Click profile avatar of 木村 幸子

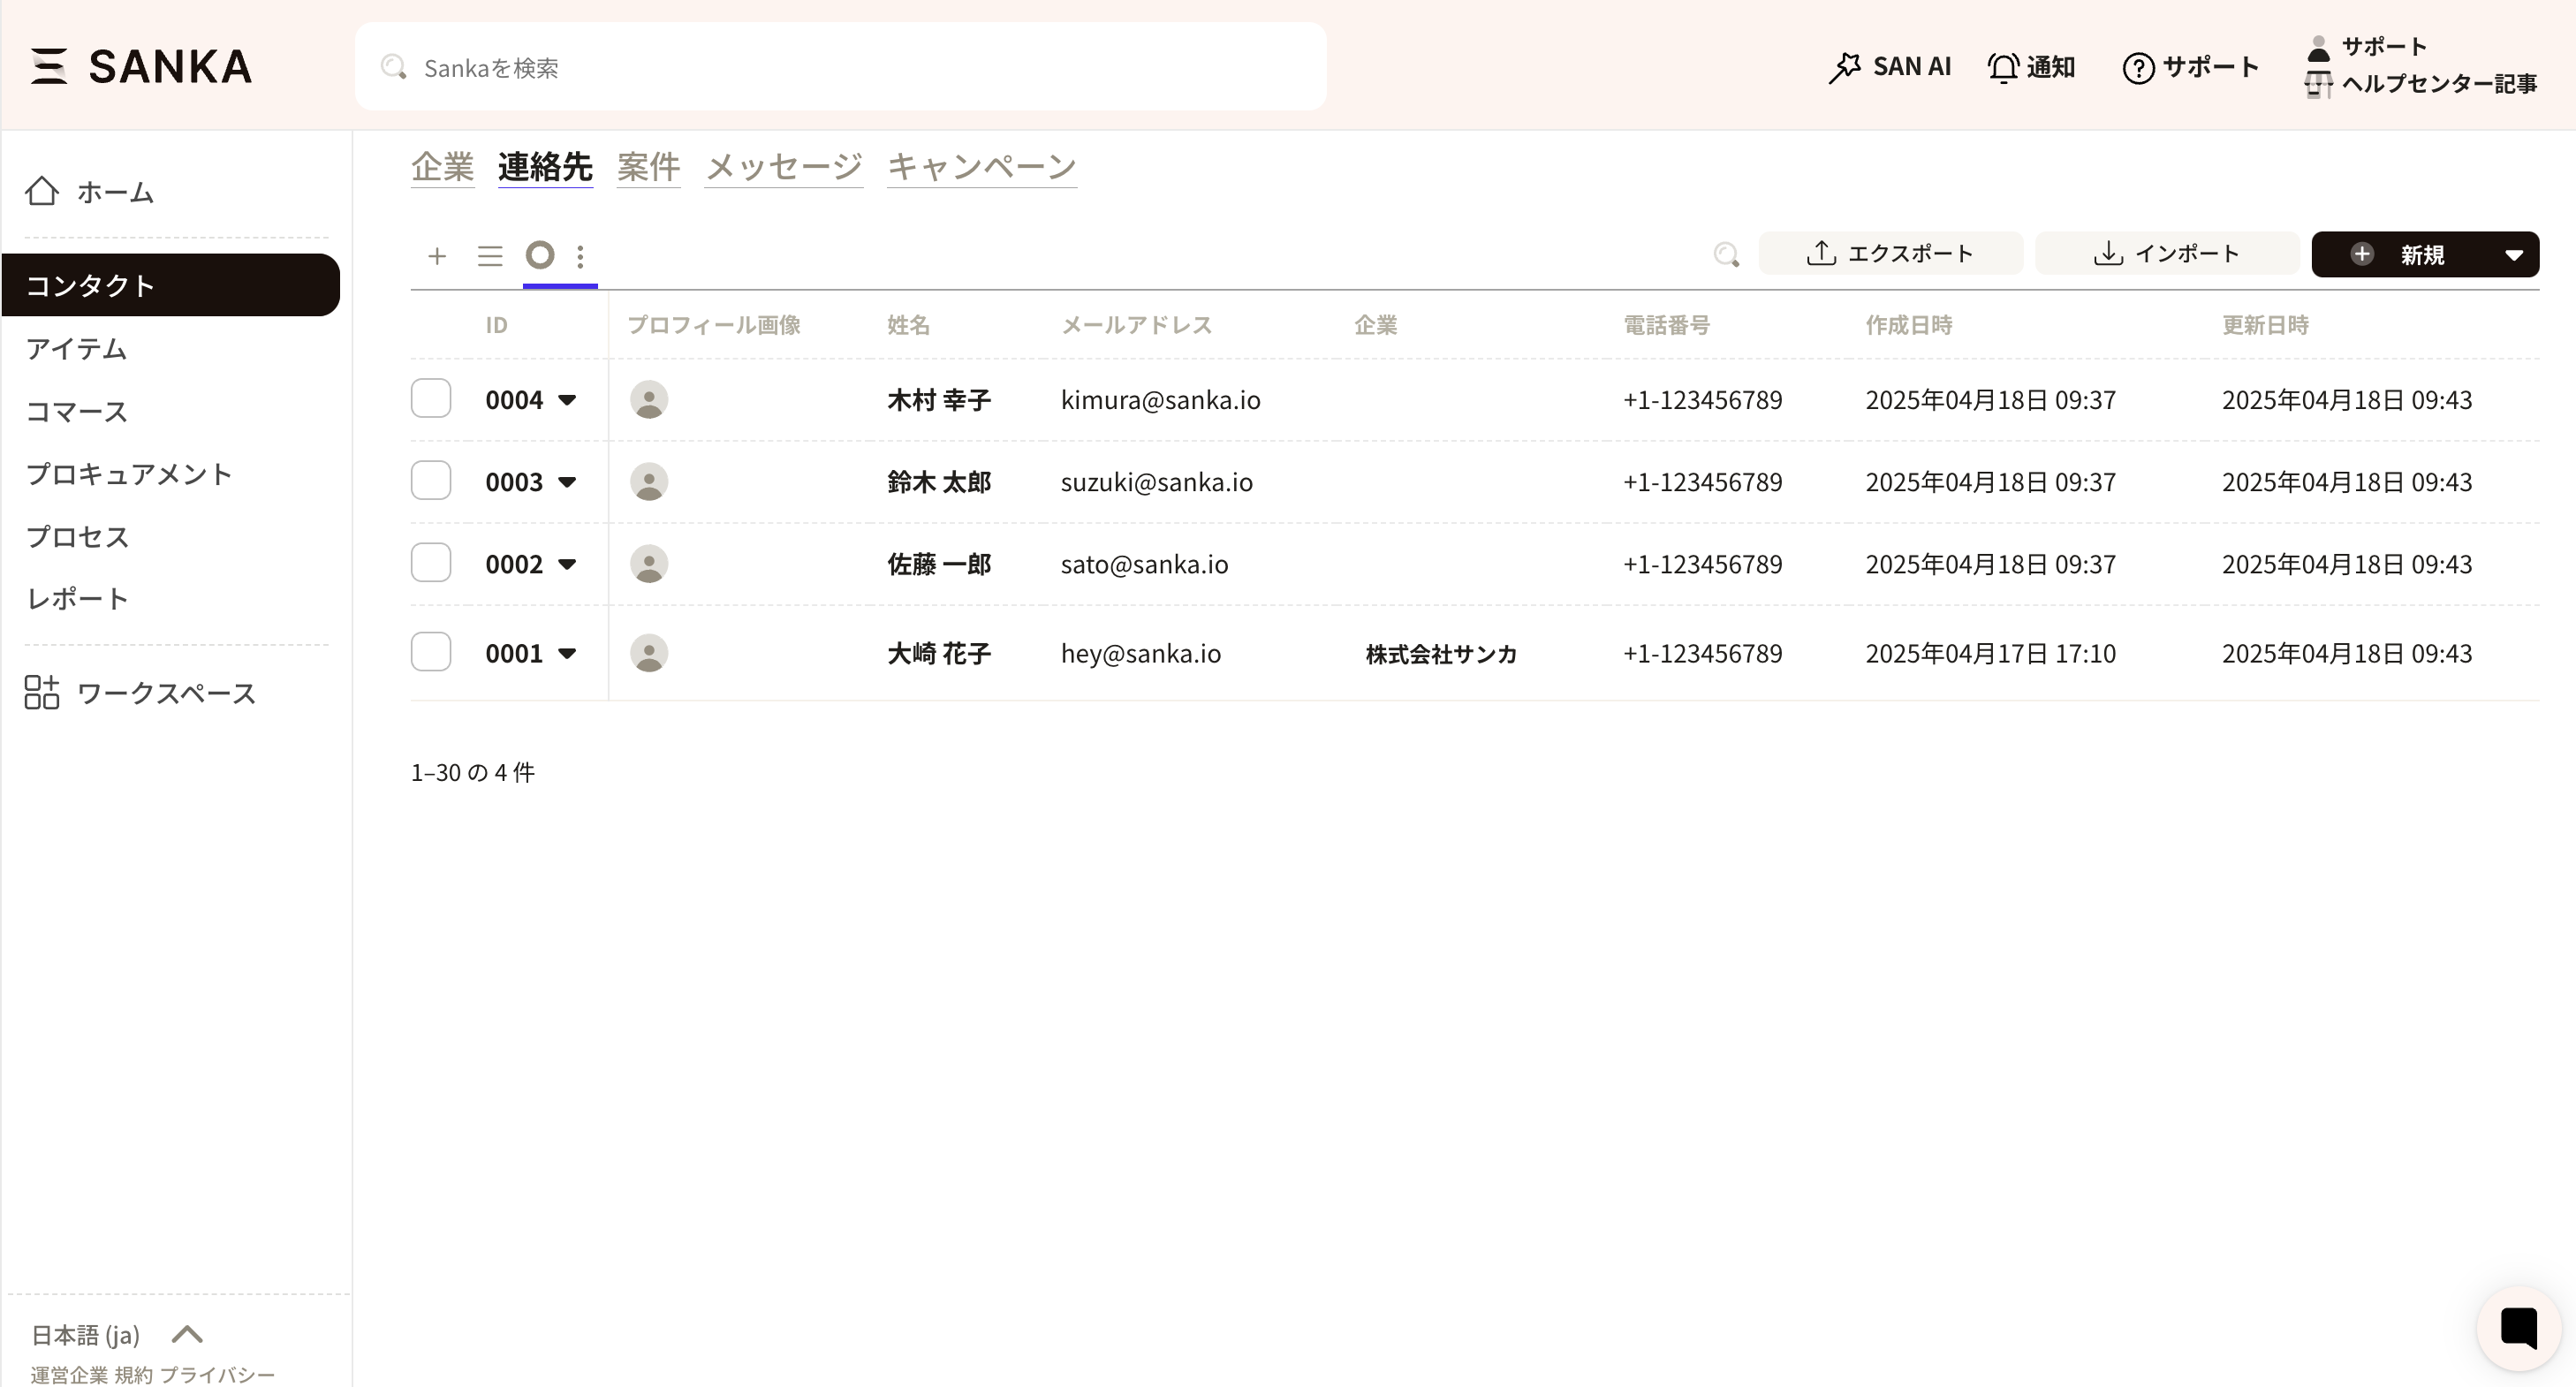648,399
